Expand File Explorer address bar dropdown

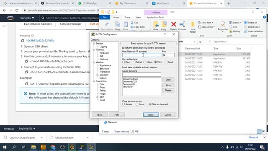point(194,42)
